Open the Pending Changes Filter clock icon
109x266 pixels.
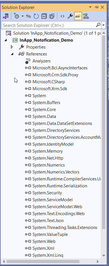(16, 16)
